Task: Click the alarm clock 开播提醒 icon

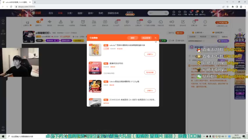Action: tap(83, 22)
